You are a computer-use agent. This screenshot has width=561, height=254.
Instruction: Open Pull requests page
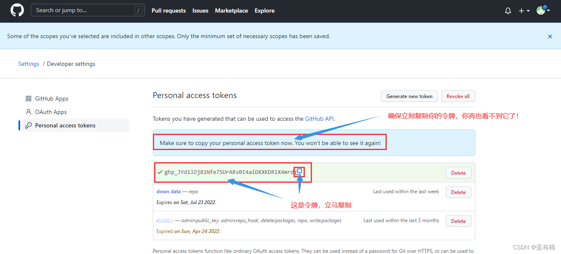[168, 10]
